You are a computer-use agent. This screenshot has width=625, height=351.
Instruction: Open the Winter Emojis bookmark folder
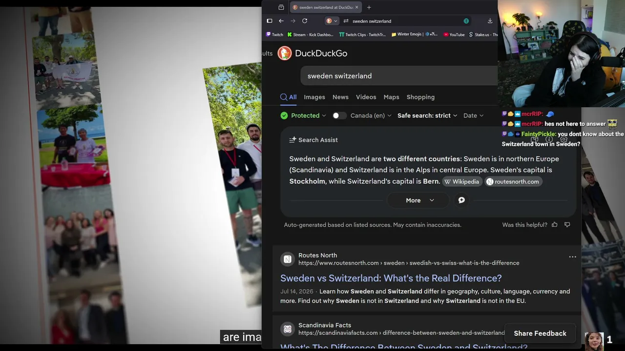(x=415, y=35)
